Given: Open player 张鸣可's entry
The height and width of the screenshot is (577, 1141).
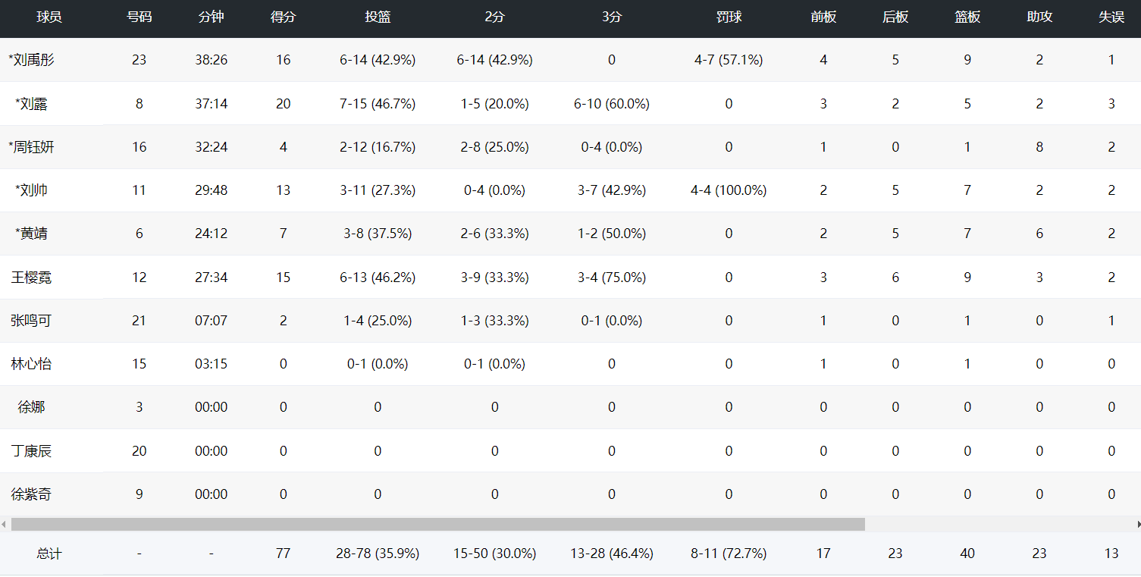Looking at the screenshot, I should (x=32, y=321).
